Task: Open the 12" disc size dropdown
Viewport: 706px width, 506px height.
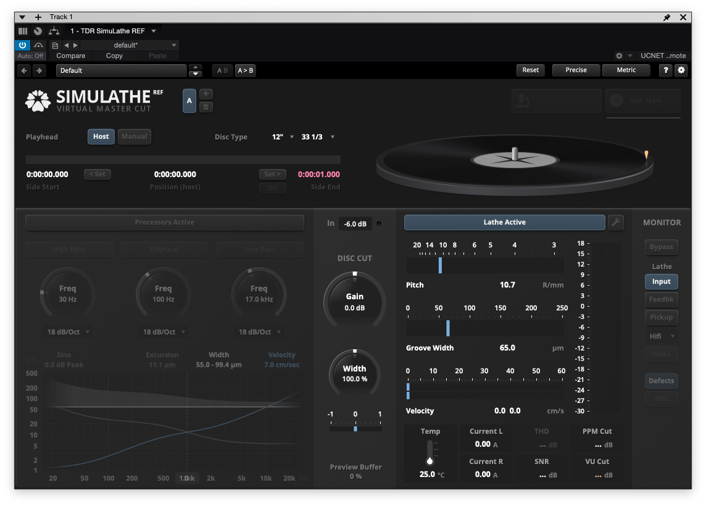Action: click(282, 137)
